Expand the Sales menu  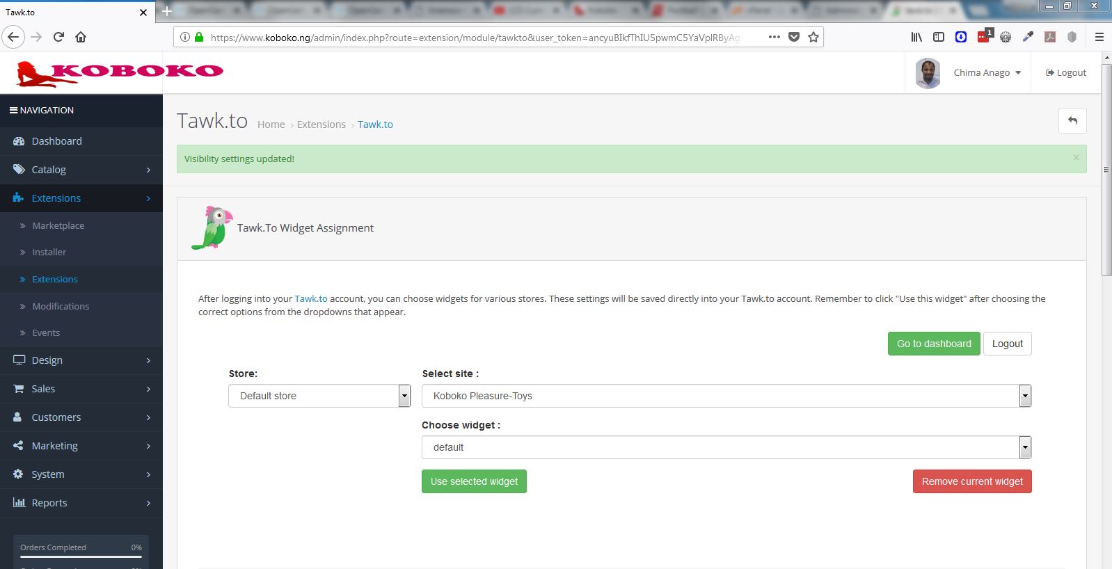81,389
